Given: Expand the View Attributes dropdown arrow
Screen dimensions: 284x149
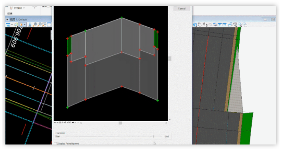Looking at the screenshot, I should click(x=12, y=25).
